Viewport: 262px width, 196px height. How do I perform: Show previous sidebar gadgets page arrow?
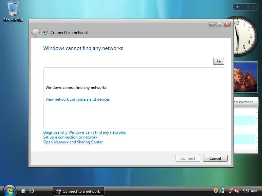tap(248, 7)
